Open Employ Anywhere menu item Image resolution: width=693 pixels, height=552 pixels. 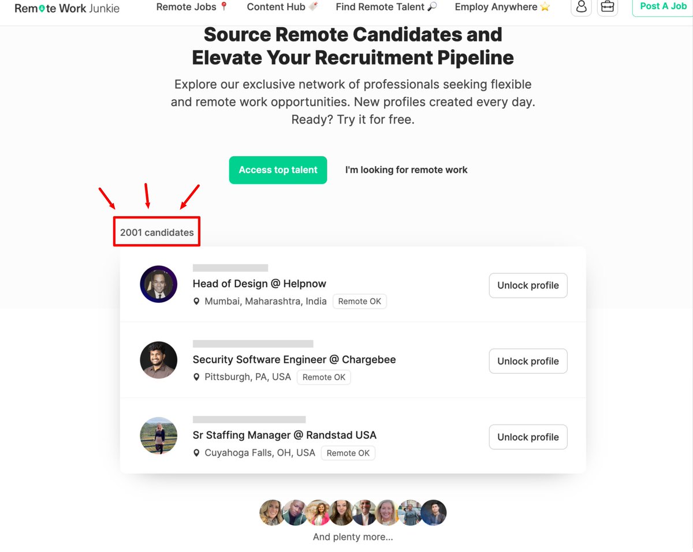point(502,7)
